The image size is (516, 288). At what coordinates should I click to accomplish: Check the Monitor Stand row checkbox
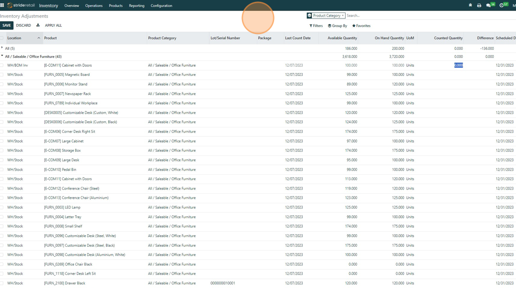pos(2,84)
